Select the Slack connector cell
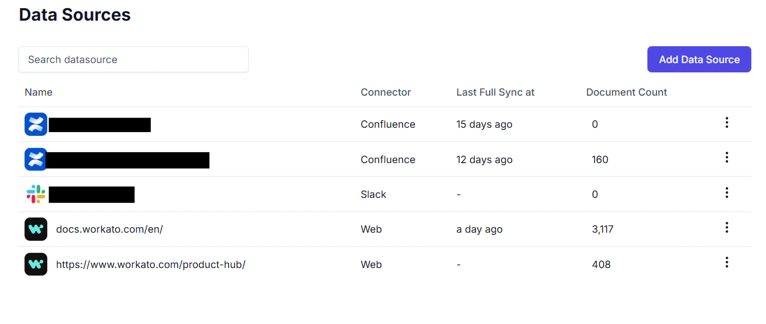 [373, 195]
